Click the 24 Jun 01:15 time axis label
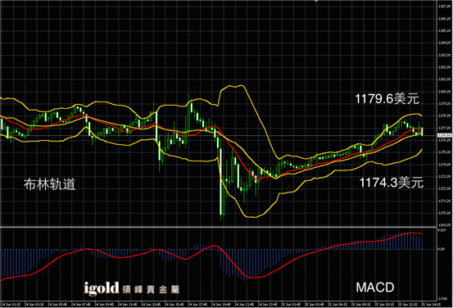Image resolution: width=453 pixels, height=308 pixels. coord(11,304)
